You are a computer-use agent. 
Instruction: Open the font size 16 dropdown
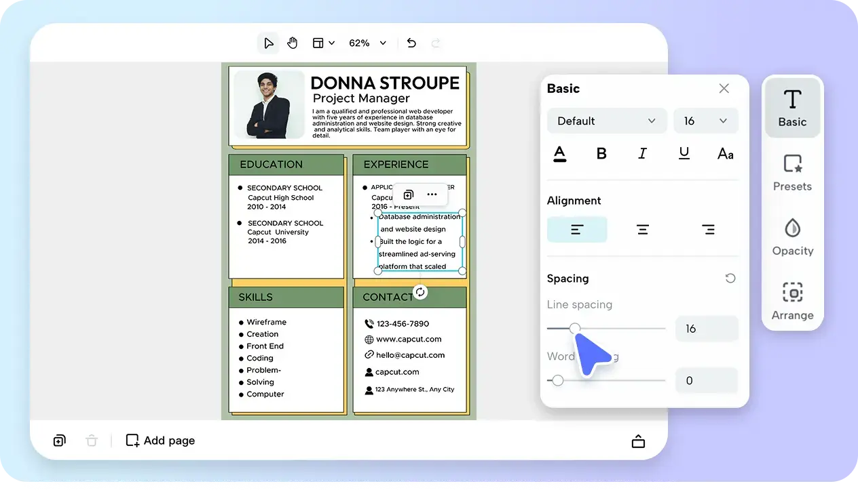705,121
